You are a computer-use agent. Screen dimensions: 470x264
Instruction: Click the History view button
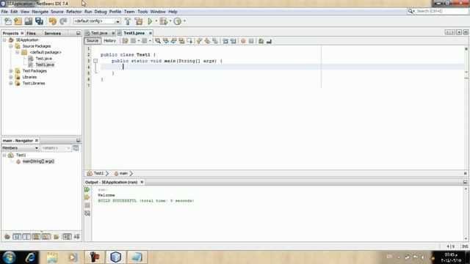point(109,41)
